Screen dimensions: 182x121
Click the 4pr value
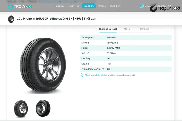pos(109,64)
